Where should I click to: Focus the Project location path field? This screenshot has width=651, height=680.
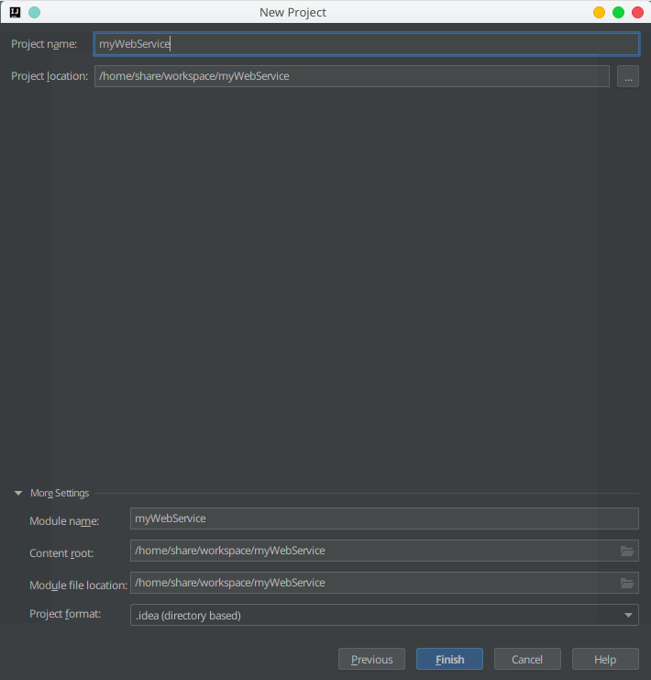[351, 76]
